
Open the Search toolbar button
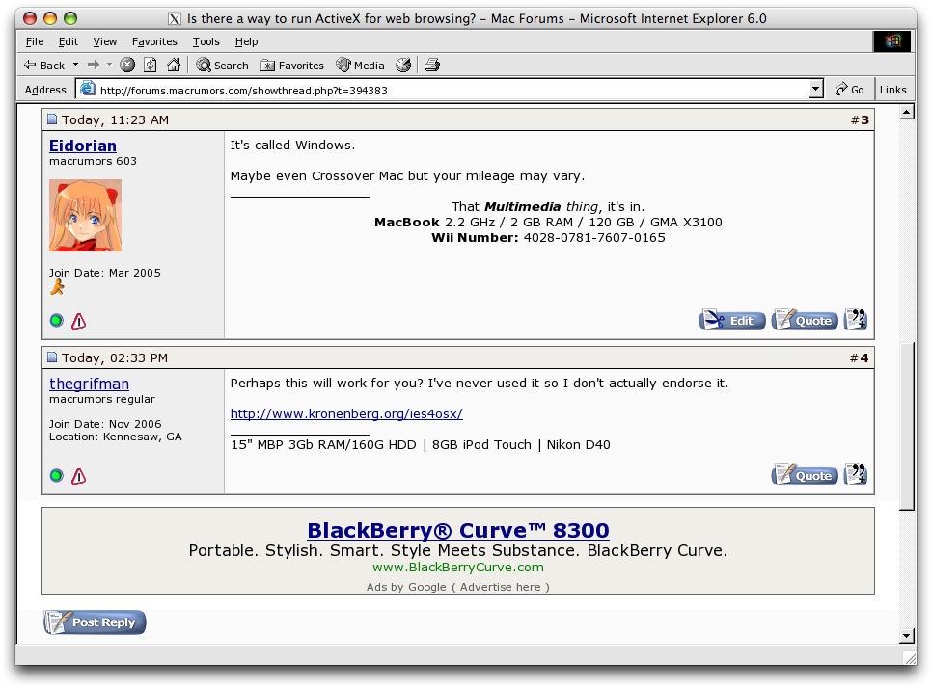coord(222,66)
